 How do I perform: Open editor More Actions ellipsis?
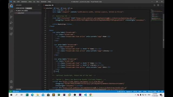(162, 5)
